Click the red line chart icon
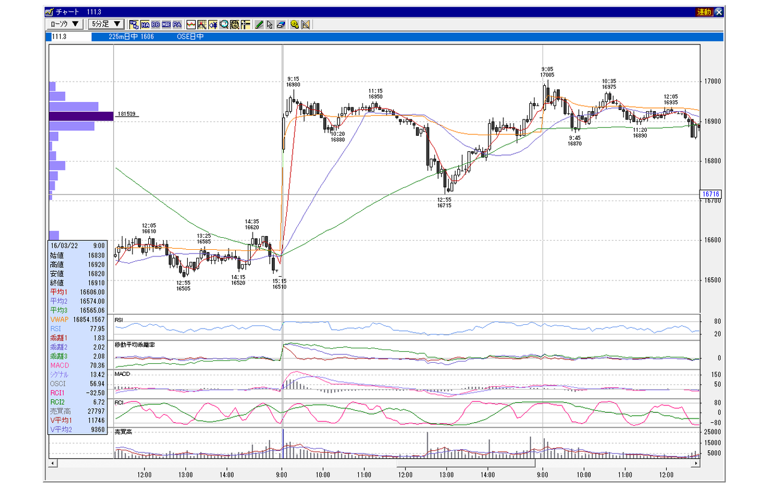Viewport: 768px width, 487px height. coord(191,25)
